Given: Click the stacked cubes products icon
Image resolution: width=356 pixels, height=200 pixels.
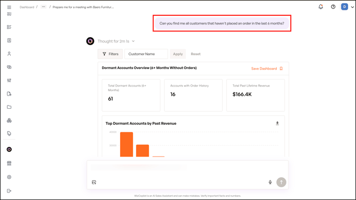Looking at the screenshot, I should click(9, 120).
